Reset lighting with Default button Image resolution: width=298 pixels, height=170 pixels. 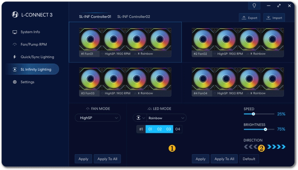pos(249,159)
